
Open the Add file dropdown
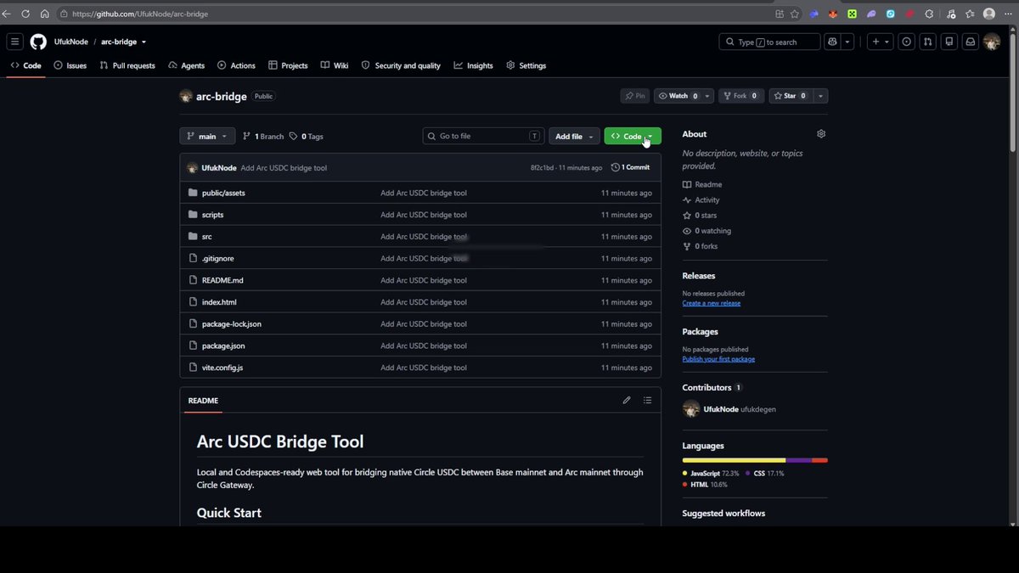pyautogui.click(x=574, y=137)
